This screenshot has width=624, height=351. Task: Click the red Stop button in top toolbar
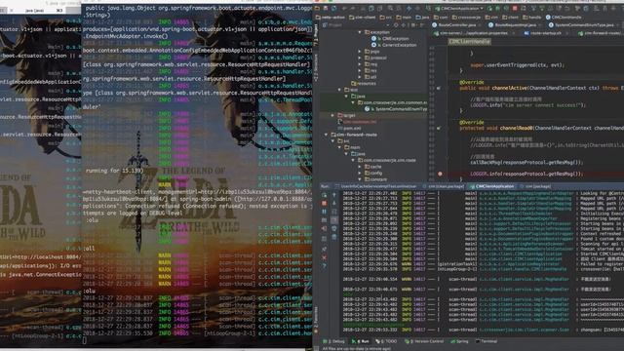[515, 9]
